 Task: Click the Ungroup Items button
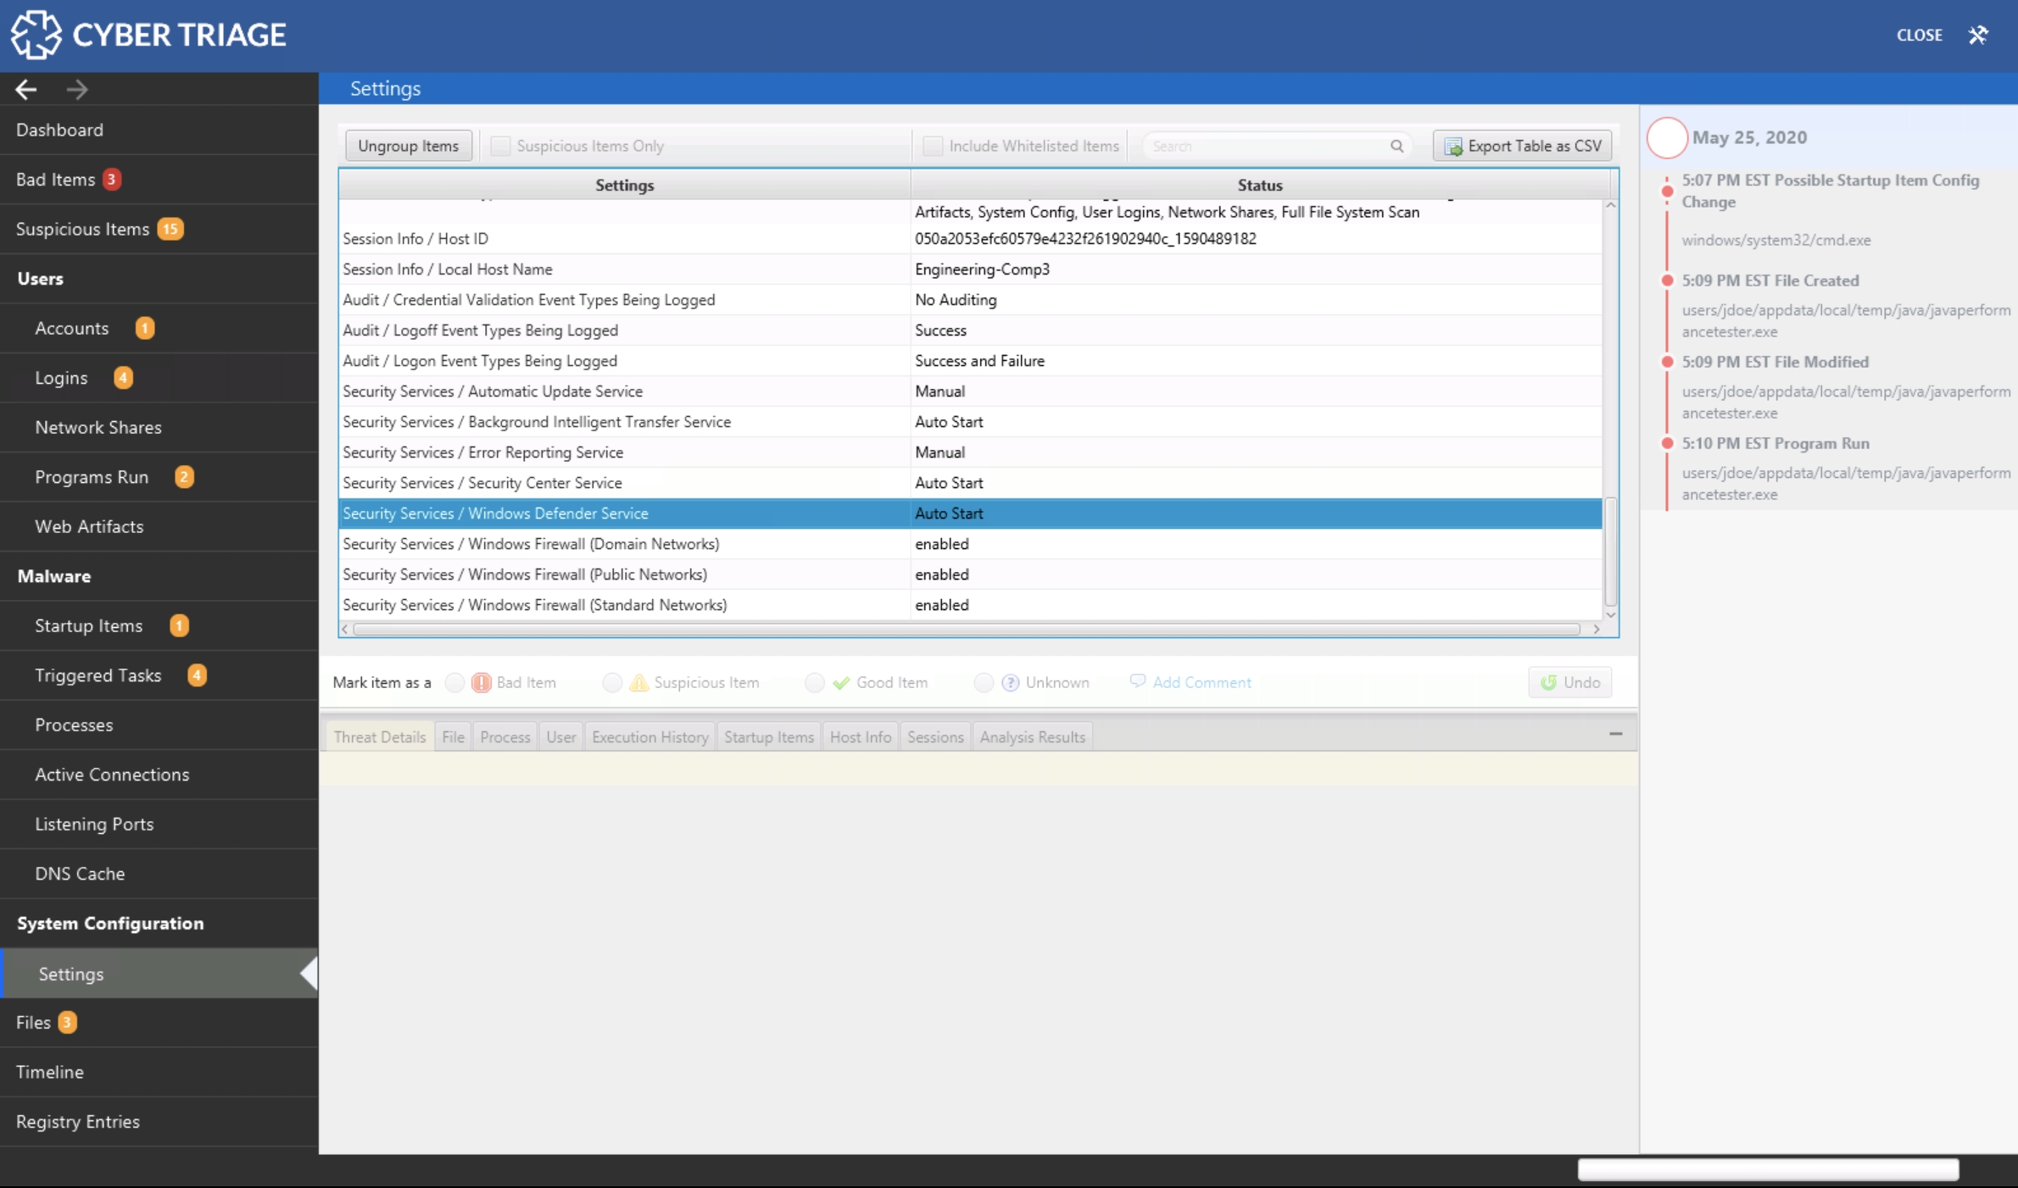[408, 146]
